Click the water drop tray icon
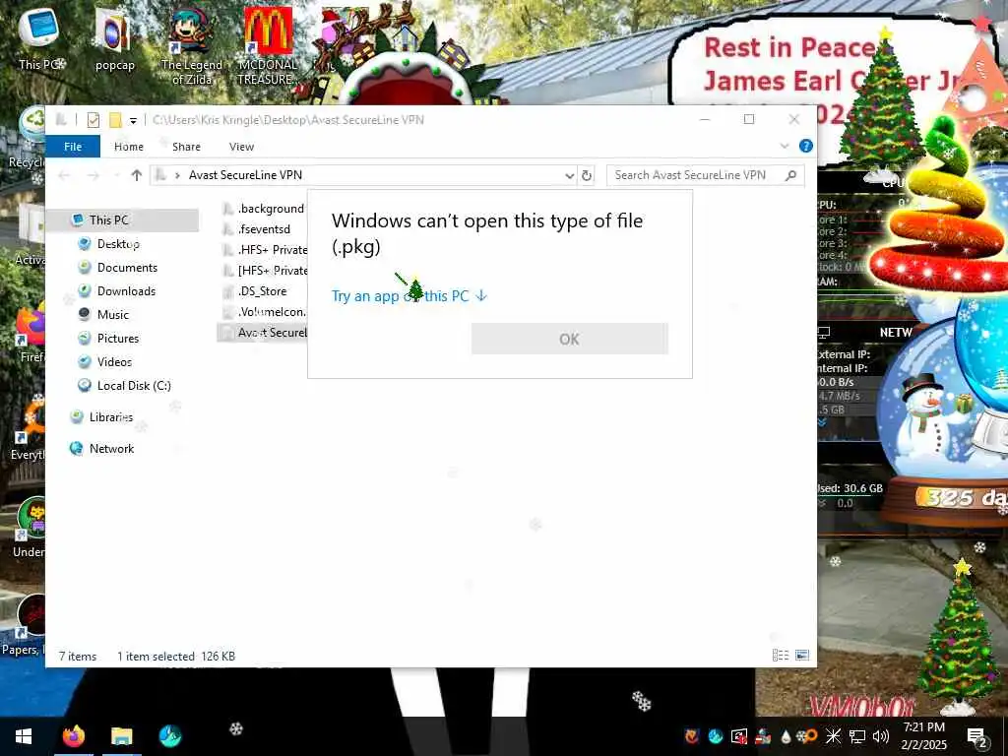The width and height of the screenshot is (1008, 756). coord(786,736)
